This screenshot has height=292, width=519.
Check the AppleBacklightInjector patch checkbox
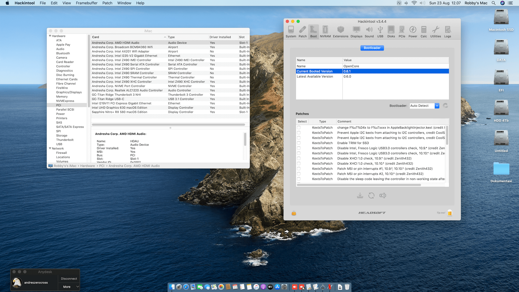tap(299, 128)
